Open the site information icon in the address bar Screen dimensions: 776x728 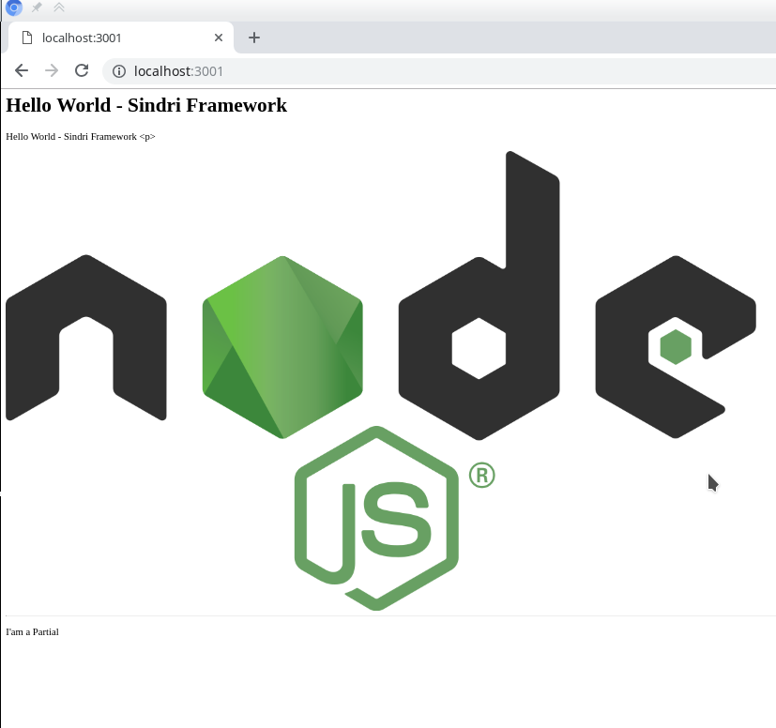[119, 71]
